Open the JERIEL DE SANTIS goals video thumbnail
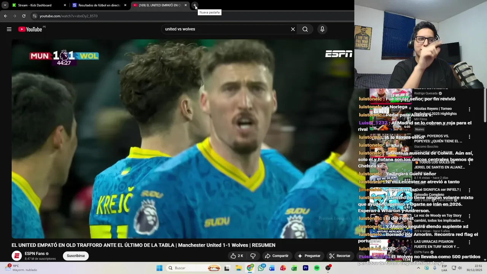The image size is (487, 274). (391, 171)
